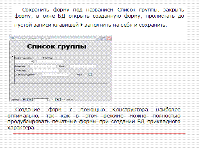Click the record number field

41,100
